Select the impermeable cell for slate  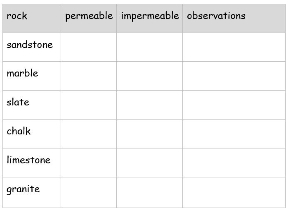(149, 105)
